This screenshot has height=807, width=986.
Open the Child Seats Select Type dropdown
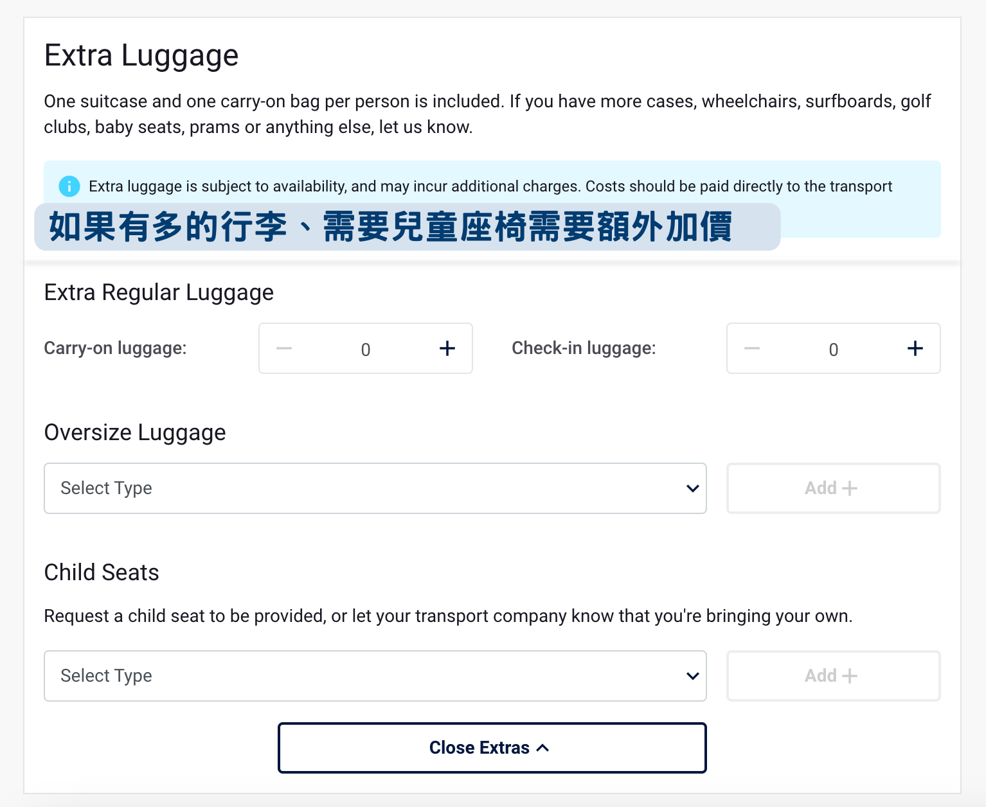tap(375, 676)
